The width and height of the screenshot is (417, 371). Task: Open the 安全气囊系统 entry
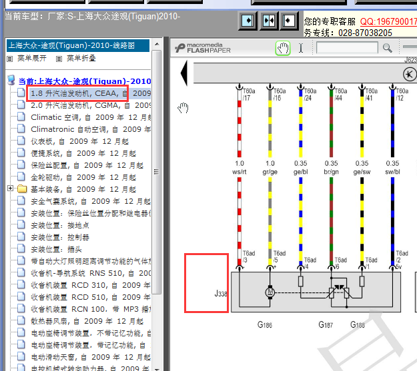pos(91,202)
